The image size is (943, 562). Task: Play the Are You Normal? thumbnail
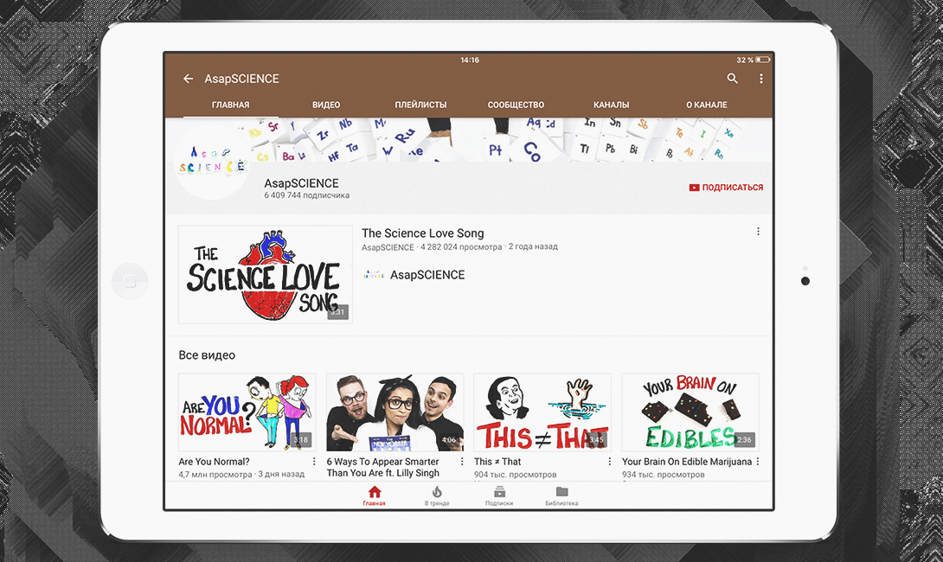click(x=247, y=412)
